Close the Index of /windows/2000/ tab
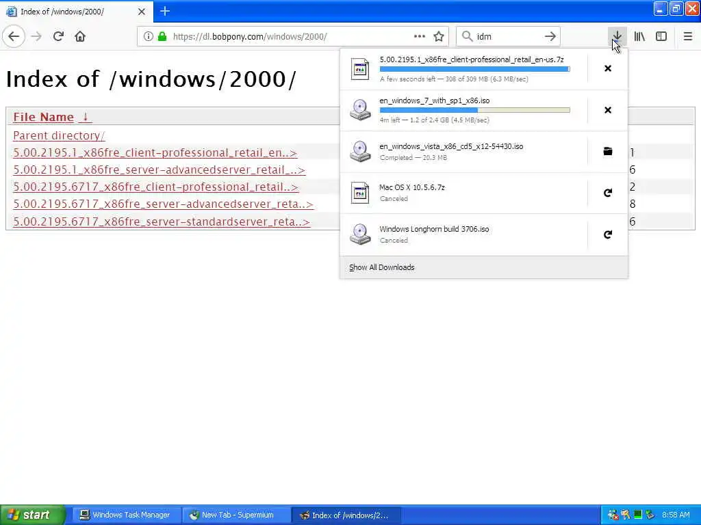This screenshot has height=525, width=701. pos(141,12)
